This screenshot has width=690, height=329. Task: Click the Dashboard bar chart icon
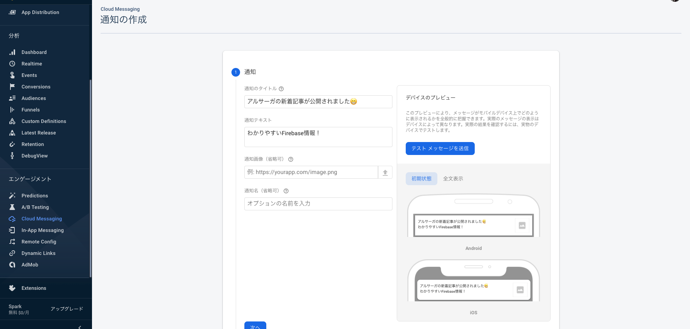(x=12, y=52)
